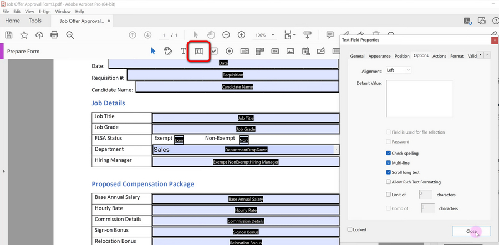Select the Add Date Field tool
The height and width of the screenshot is (245, 499).
[x=305, y=52]
